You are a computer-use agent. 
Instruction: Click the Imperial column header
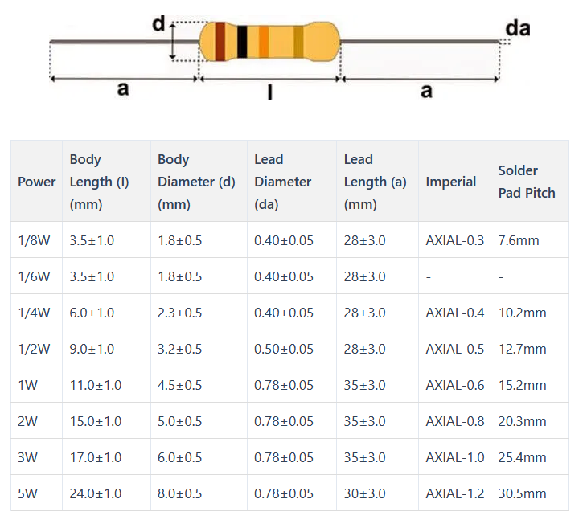click(x=451, y=182)
